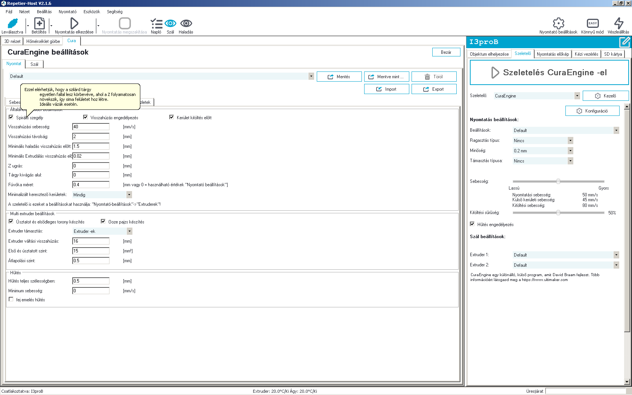Click the Extruder váltási visszahúzás field
632x395 pixels.
[x=91, y=241]
